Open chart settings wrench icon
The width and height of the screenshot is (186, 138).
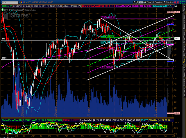click(137, 2)
